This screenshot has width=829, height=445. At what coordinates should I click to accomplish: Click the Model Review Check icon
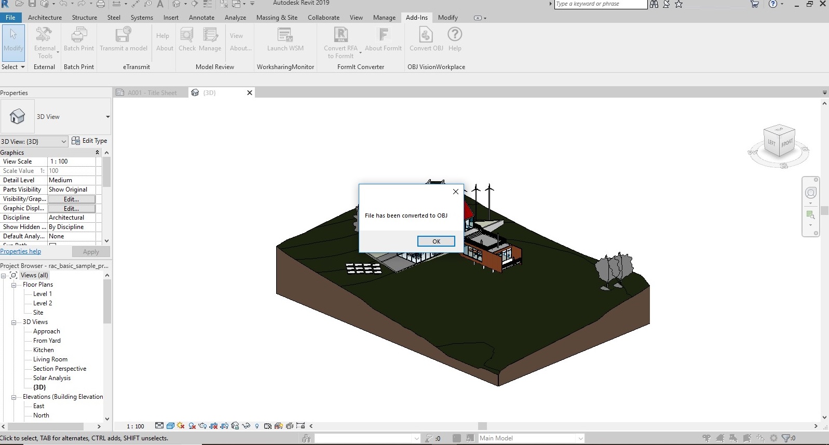coord(187,36)
